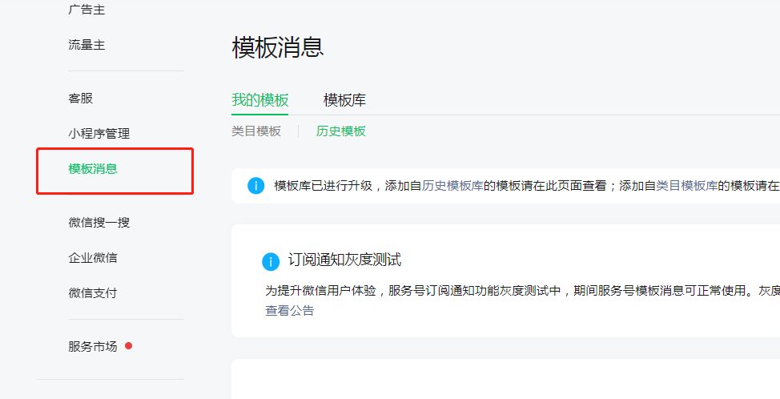Go to 客服 in sidebar
Viewport: 780px width, 399px height.
pyautogui.click(x=81, y=98)
